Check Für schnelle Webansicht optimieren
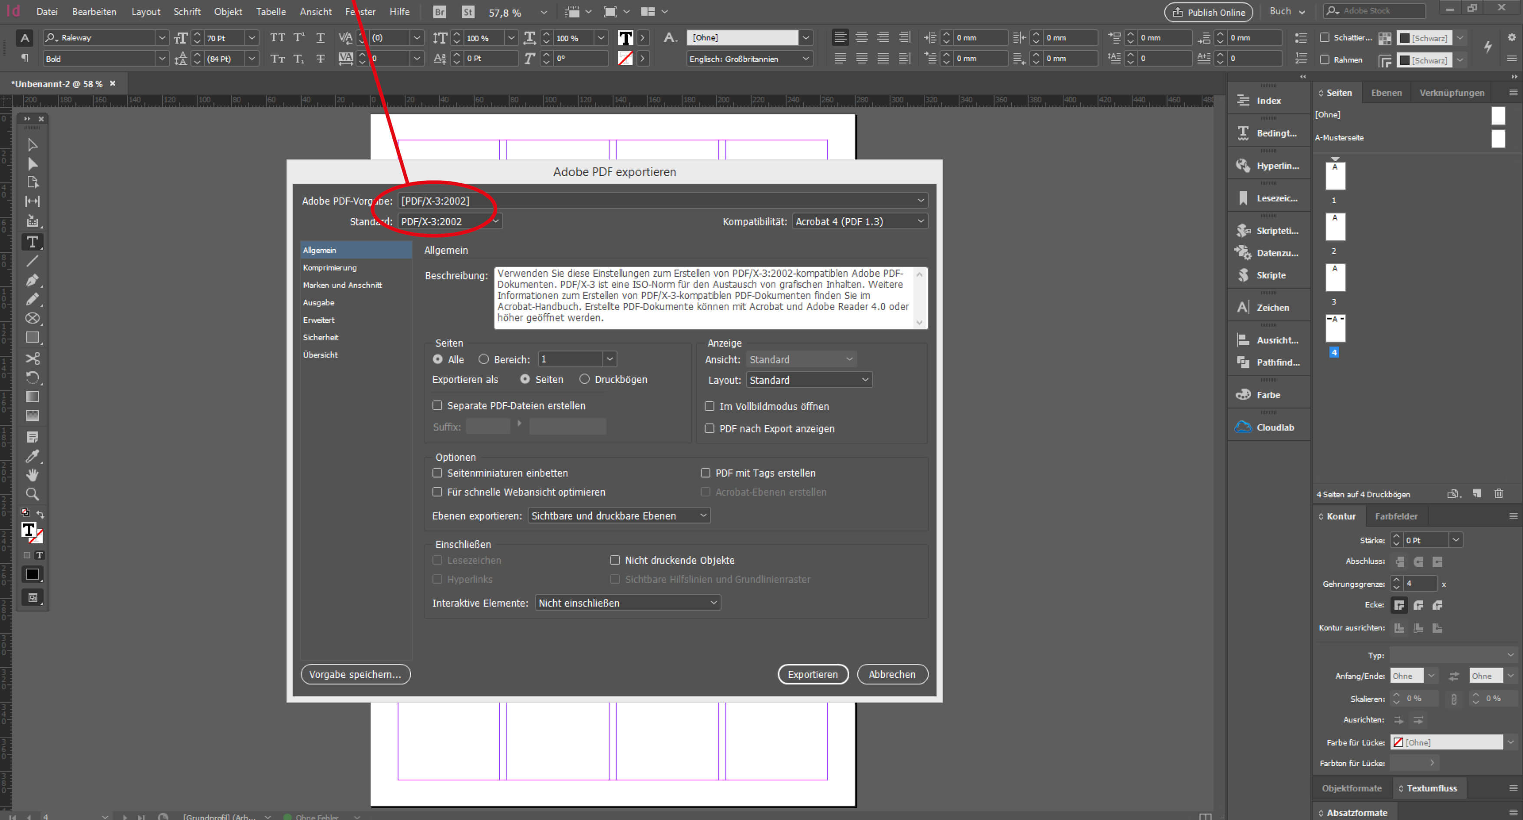Viewport: 1523px width, 820px height. pos(438,492)
